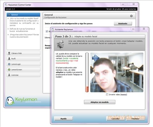Viewport: 153px width, 127px height.
Task: Click the 'version 2.2' label
Action: (x=10, y=9)
